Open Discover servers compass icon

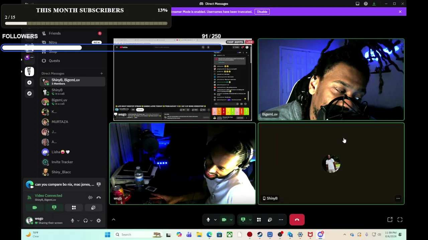click(29, 93)
